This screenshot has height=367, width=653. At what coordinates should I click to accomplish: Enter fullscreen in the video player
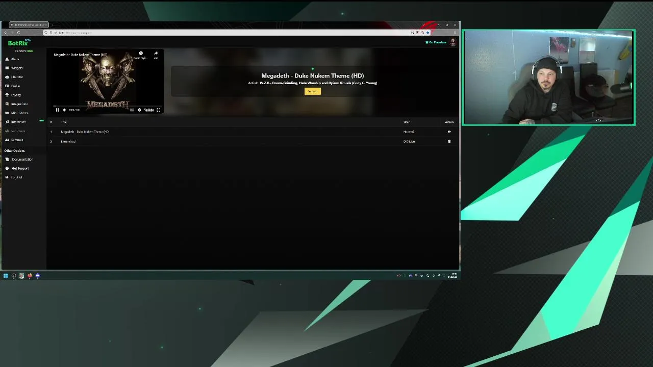coord(158,110)
